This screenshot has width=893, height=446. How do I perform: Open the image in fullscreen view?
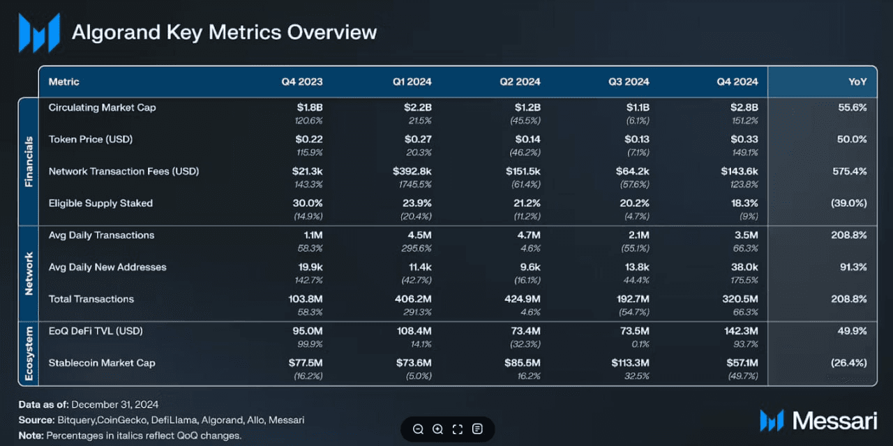click(x=458, y=429)
